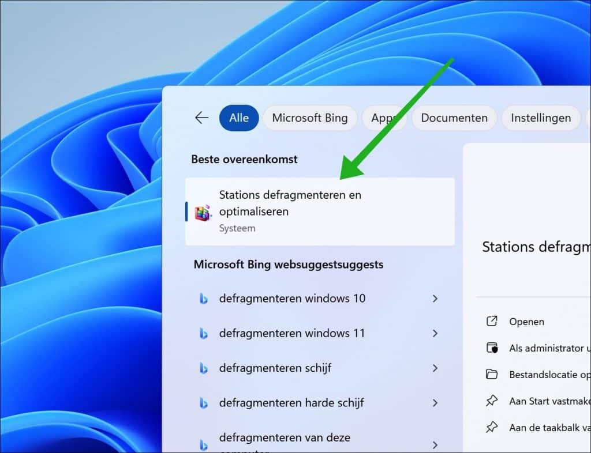Expand chevron for defragmenteren windows 10
Screen dimensions: 591x453
coord(435,299)
